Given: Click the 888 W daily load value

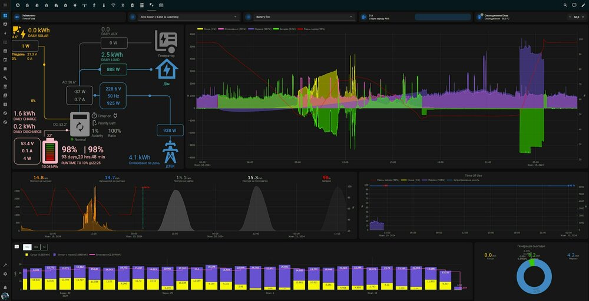Looking at the screenshot, I should coord(114,69).
